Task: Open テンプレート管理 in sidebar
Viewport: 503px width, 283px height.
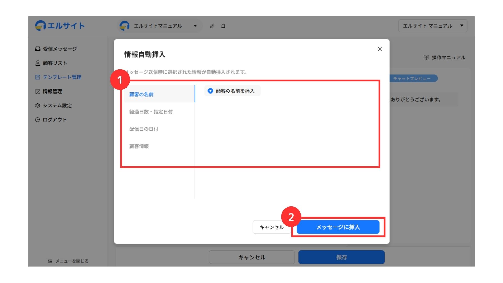Action: coord(62,77)
